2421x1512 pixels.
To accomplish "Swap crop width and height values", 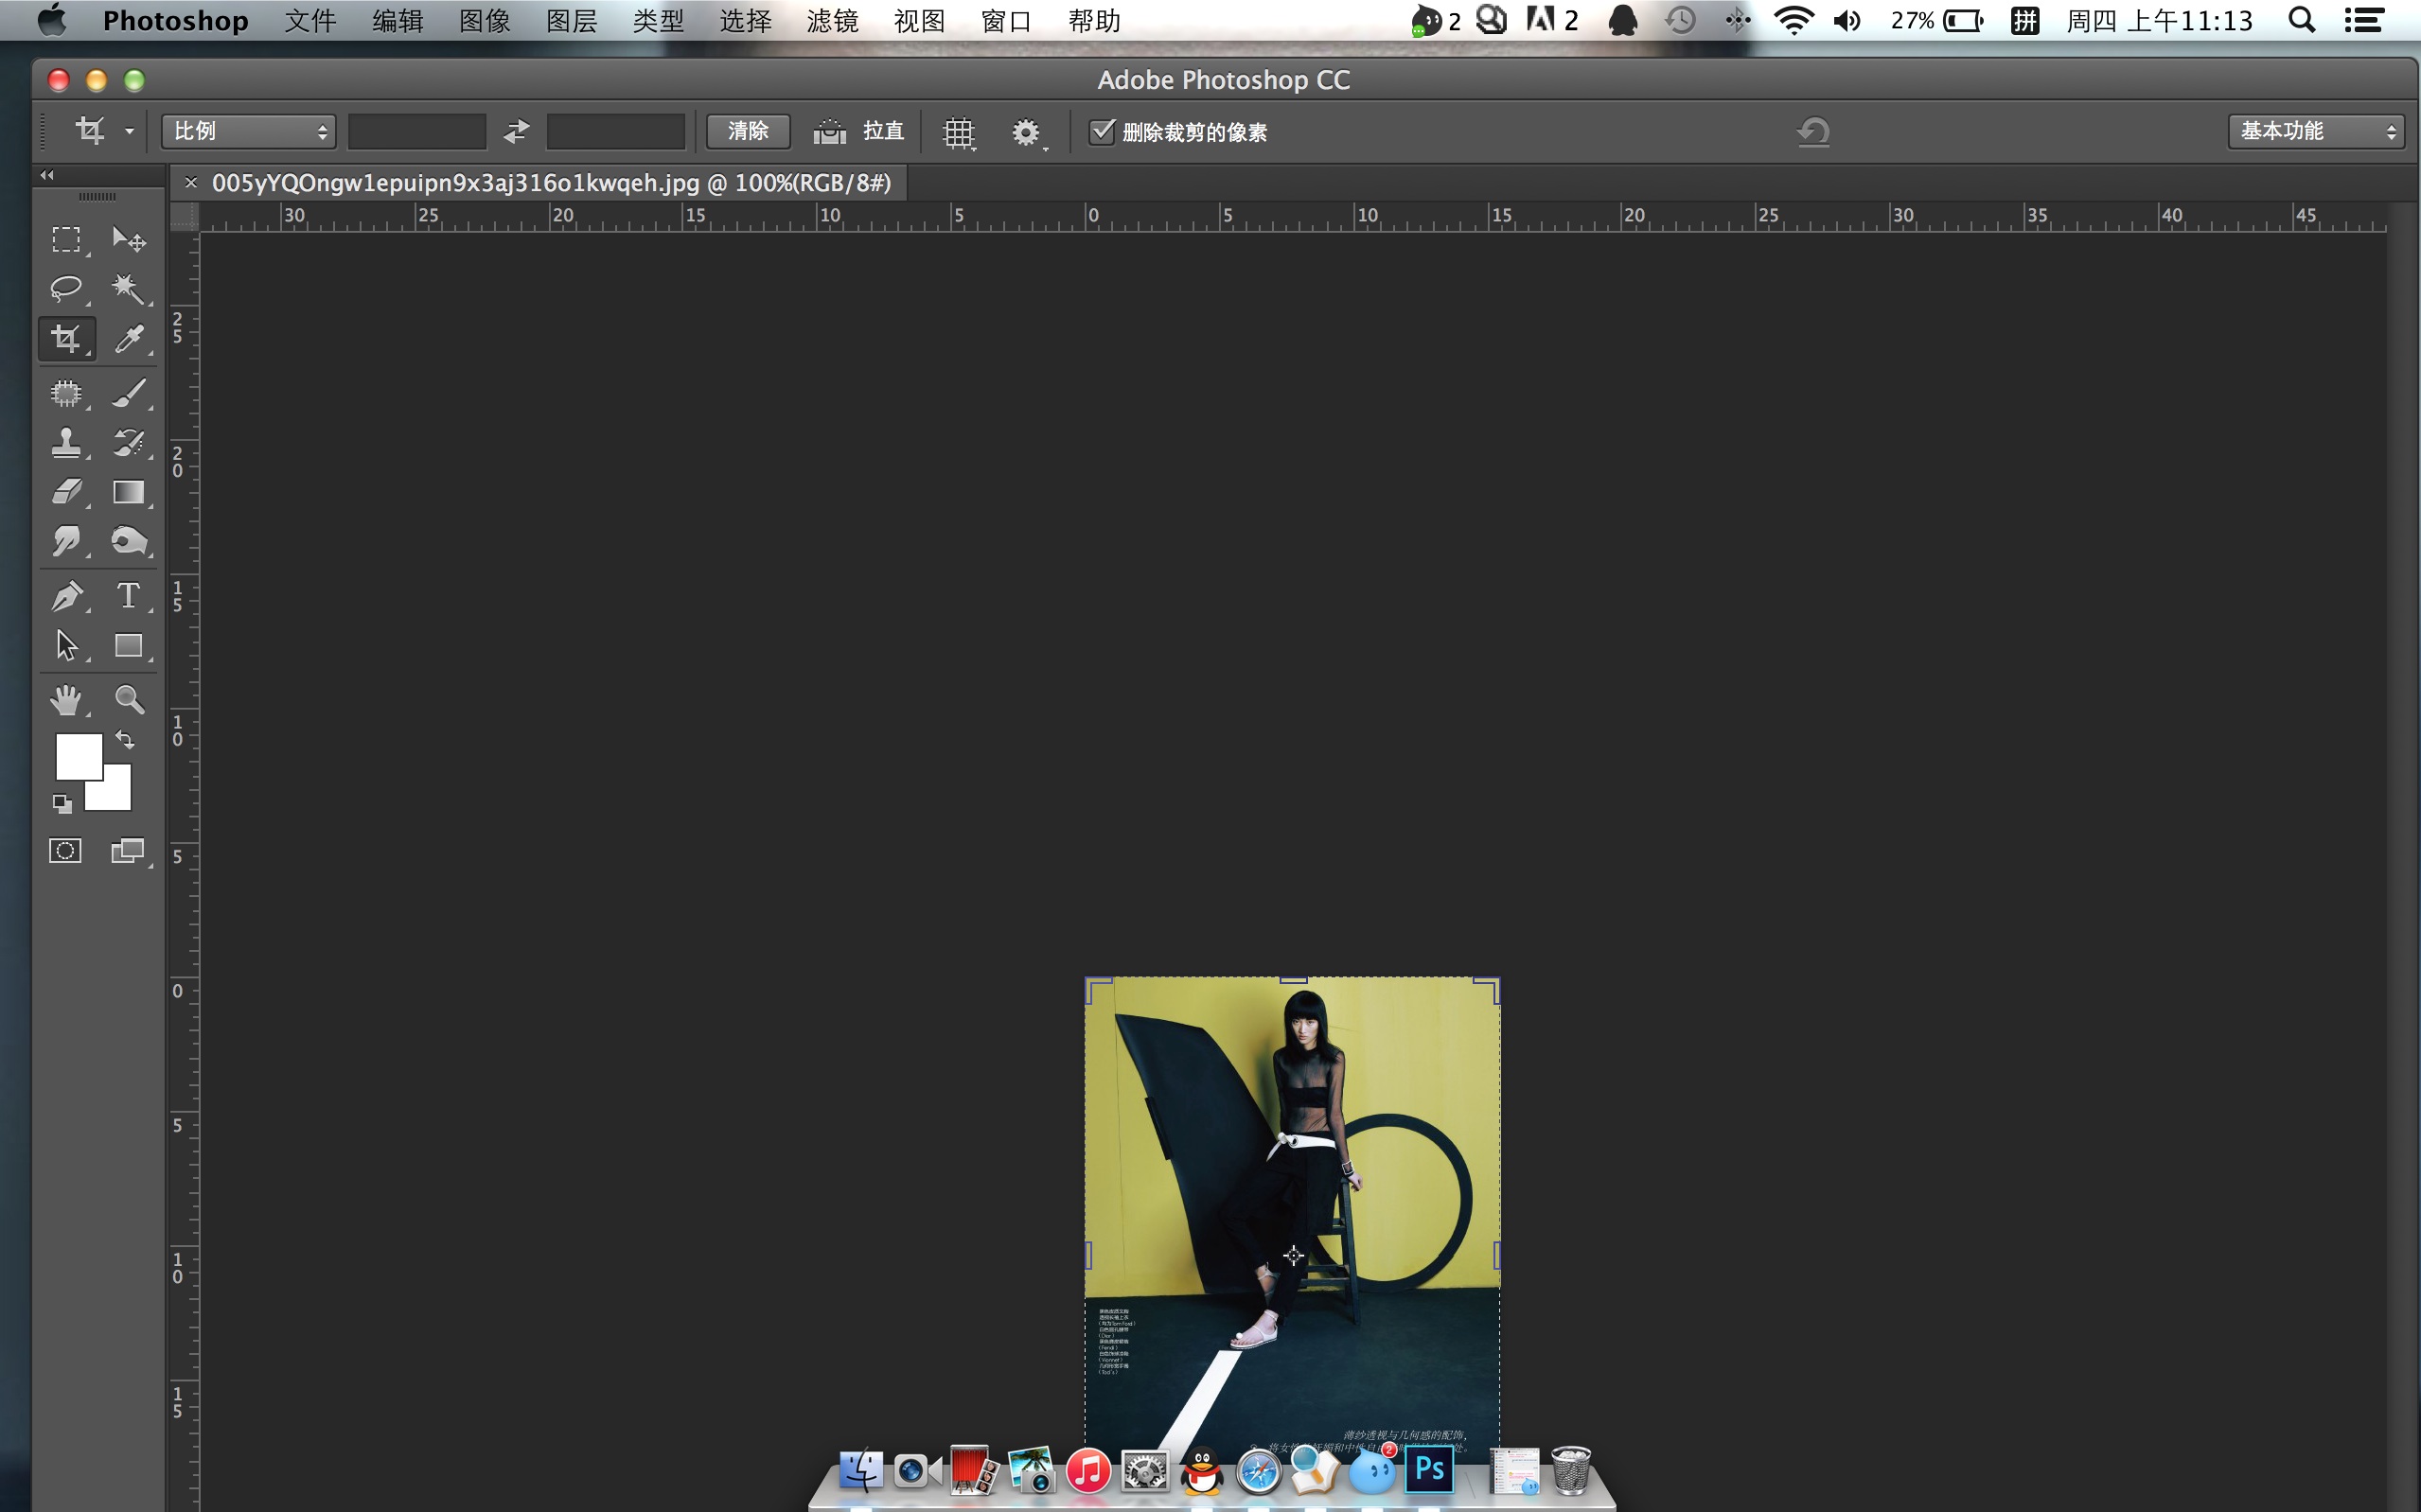I will point(516,131).
